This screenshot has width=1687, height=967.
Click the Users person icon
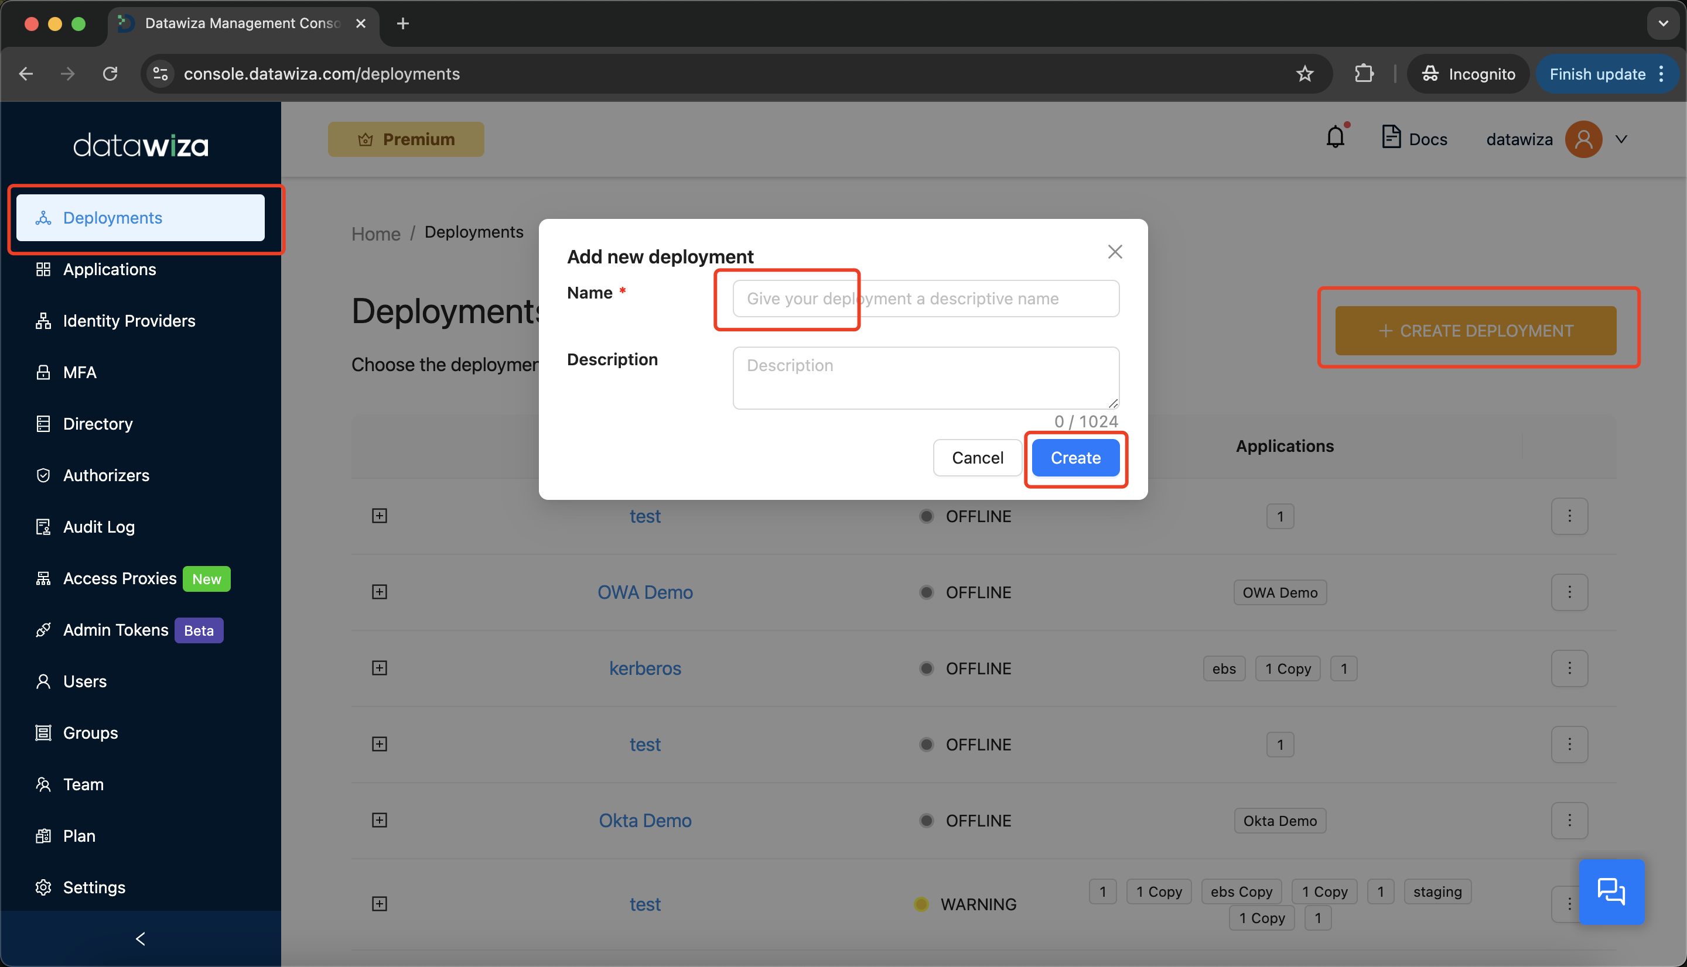(43, 681)
